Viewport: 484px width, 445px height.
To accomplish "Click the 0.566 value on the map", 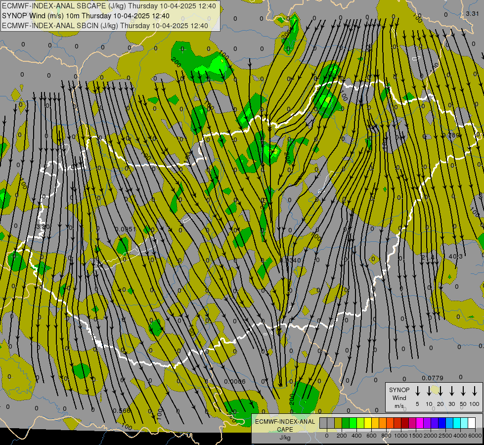I will coord(121,411).
